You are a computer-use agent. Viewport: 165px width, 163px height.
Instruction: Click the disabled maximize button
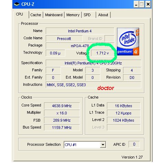point(142,4)
